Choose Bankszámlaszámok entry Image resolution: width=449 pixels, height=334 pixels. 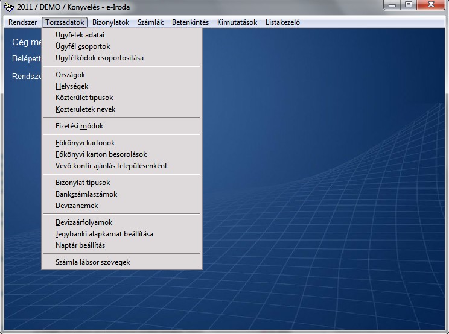pos(86,194)
